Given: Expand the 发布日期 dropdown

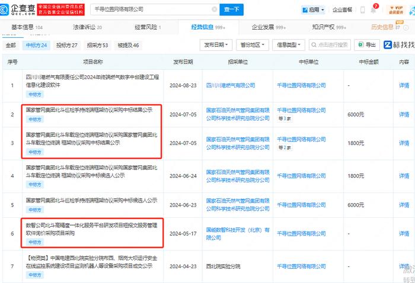Looking at the screenshot, I should point(216,45).
